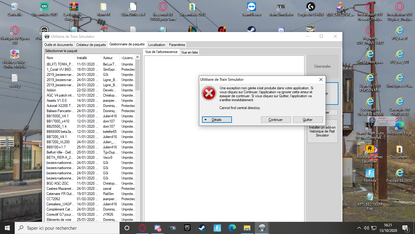The width and height of the screenshot is (415, 234).
Task: Open Preload BB26000 desktop icon
Action: [399, 176]
